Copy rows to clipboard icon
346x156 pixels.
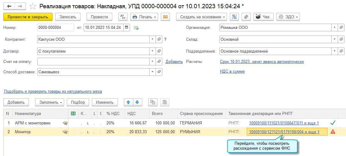coord(153,102)
